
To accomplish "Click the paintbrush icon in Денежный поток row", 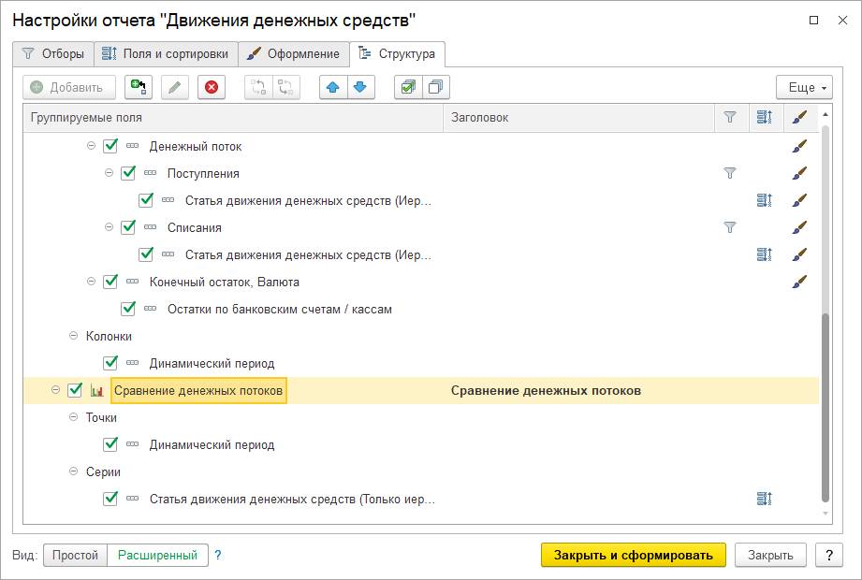I will (x=798, y=146).
